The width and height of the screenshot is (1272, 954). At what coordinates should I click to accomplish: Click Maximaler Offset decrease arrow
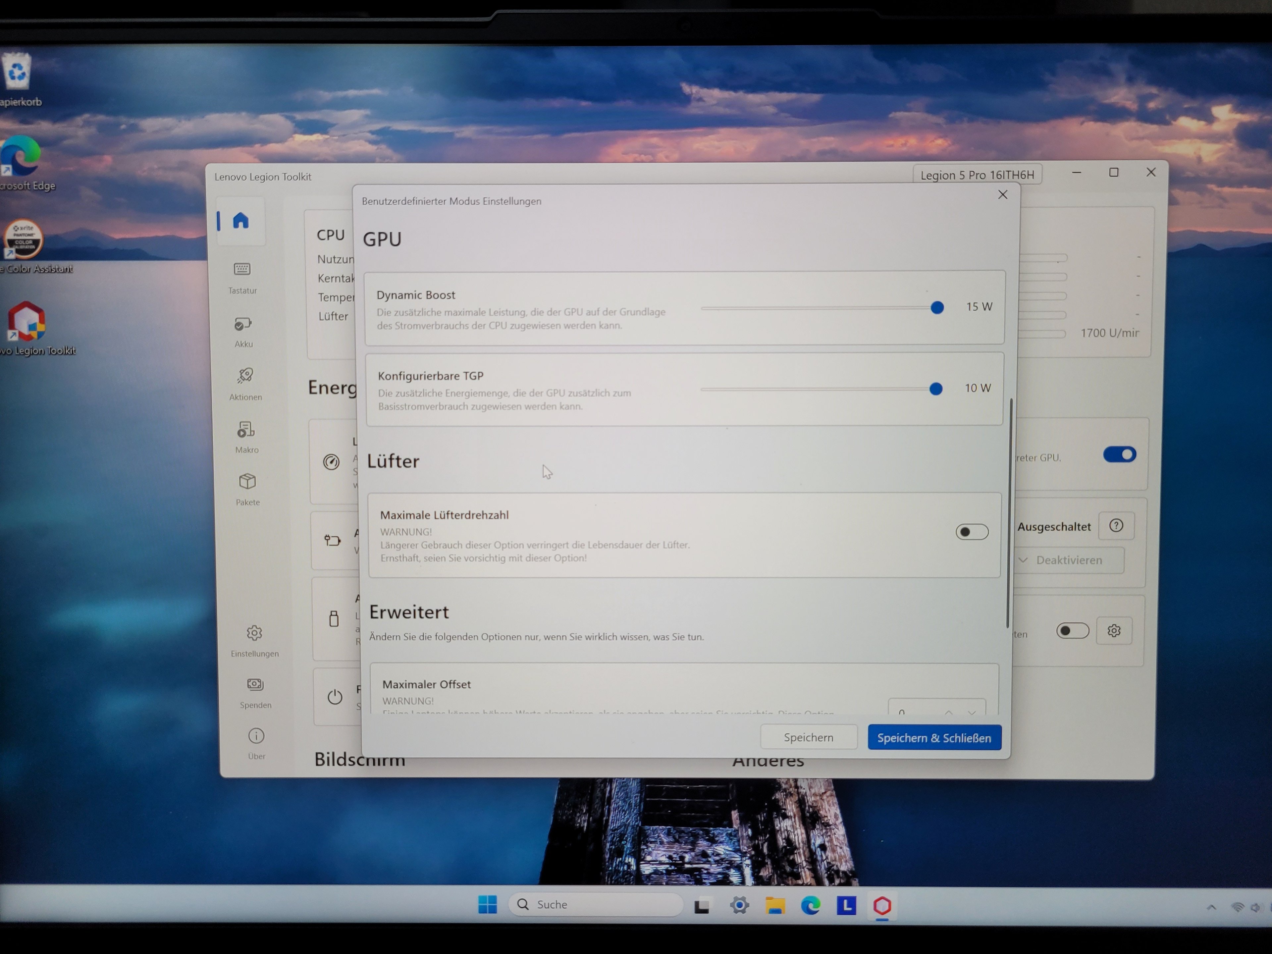point(971,711)
